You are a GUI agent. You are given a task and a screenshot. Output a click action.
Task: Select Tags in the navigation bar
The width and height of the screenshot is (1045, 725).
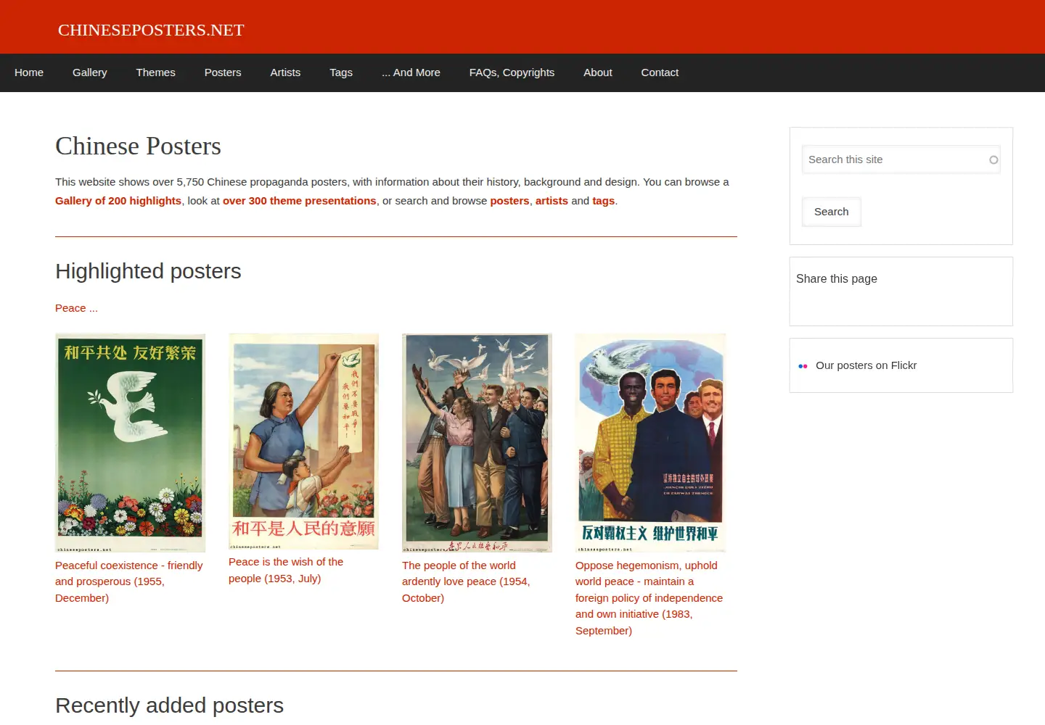341,72
